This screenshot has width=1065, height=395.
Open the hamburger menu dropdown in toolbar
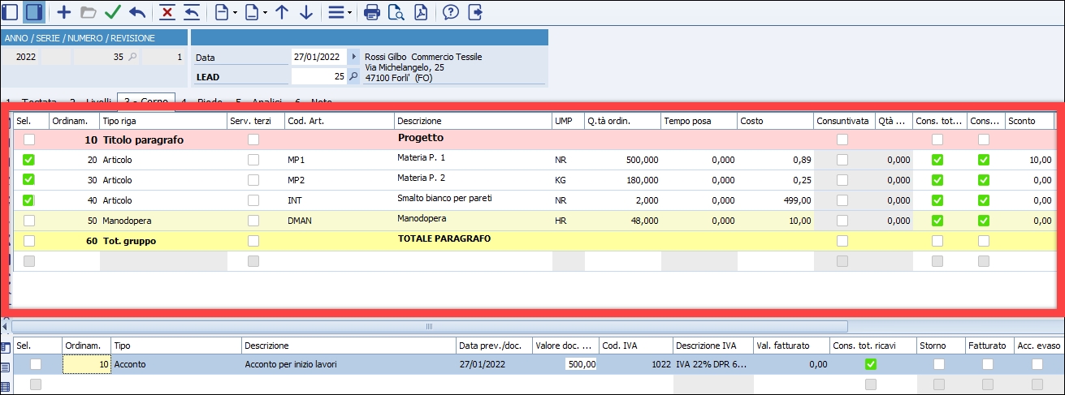(x=349, y=12)
